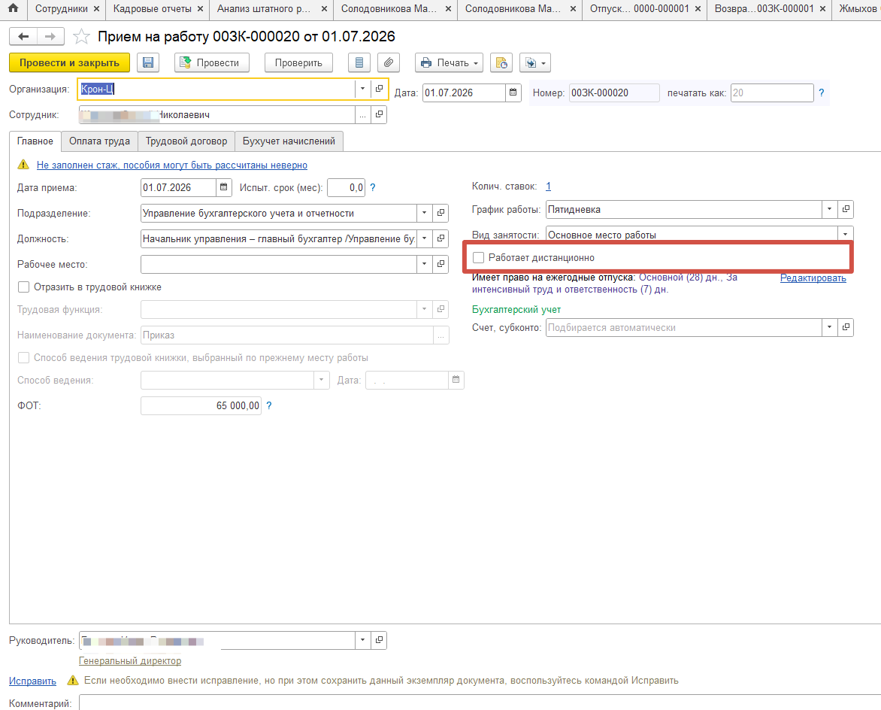881x710 pixels.
Task: Enable Работает дистанционно checkbox
Action: click(478, 257)
